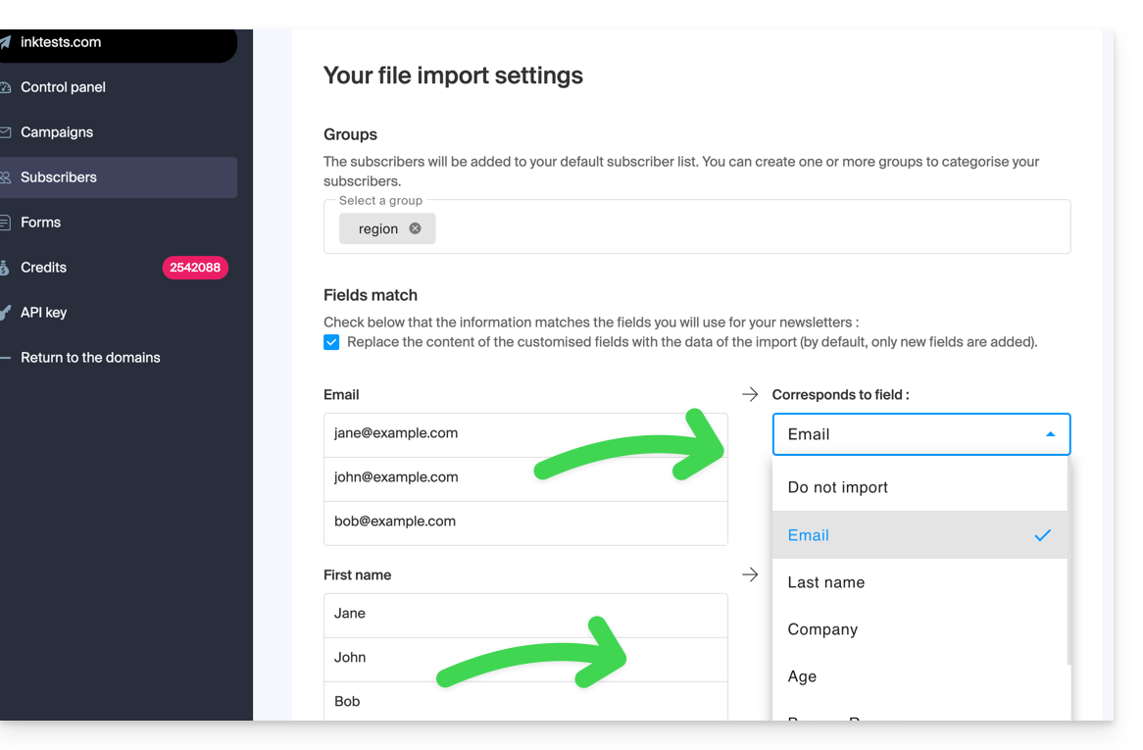Click the Credits money bag icon

5,268
